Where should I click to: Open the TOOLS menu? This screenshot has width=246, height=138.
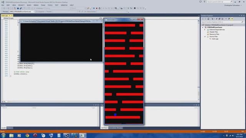[50, 5]
